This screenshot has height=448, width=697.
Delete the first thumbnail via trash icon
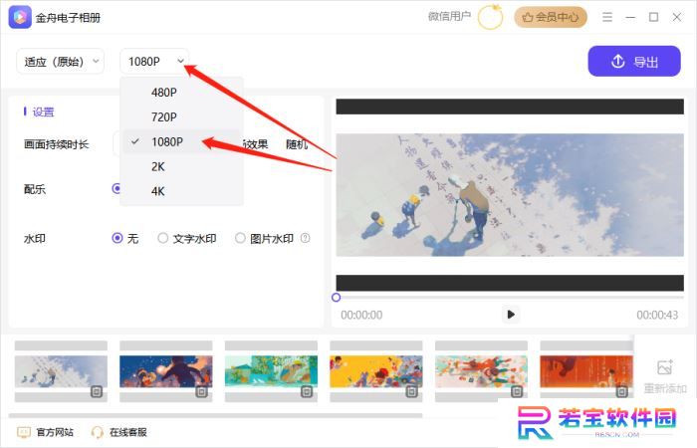(x=97, y=391)
